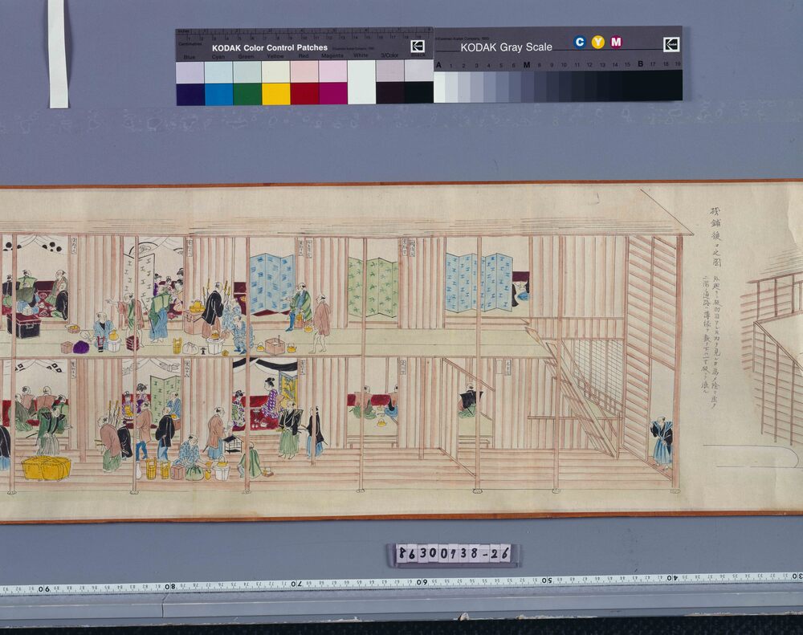Pick the solid blue color control patch

pyautogui.click(x=190, y=94)
